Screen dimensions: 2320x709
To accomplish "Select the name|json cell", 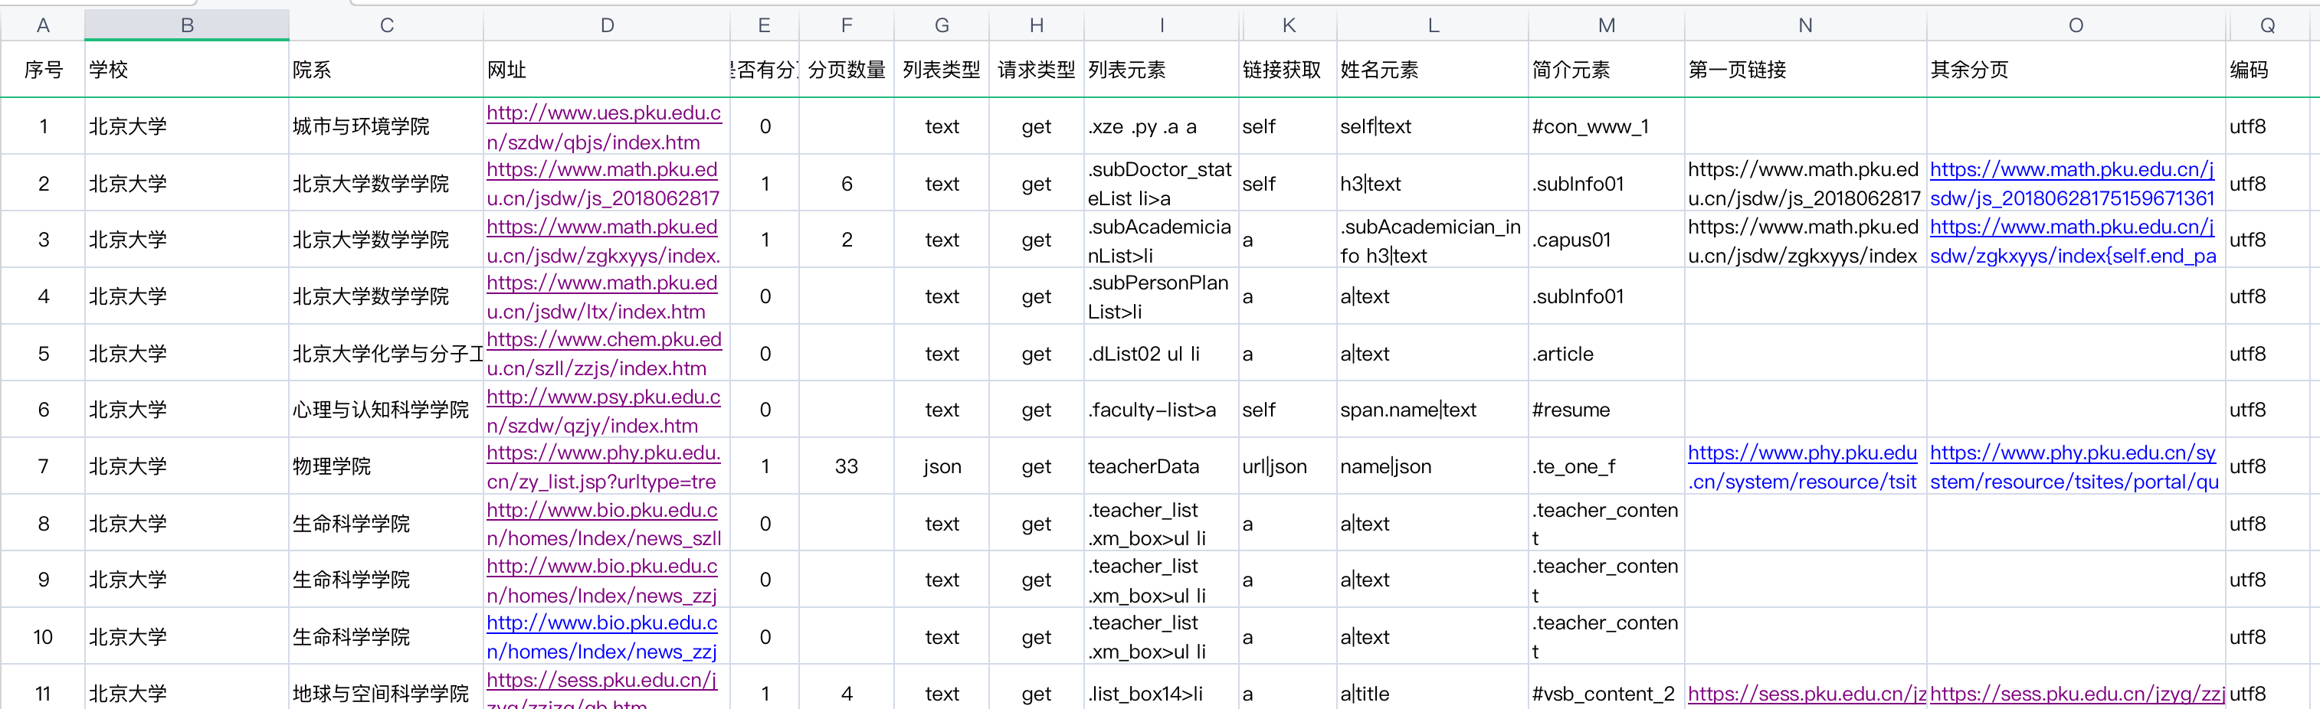I will pos(1433,467).
